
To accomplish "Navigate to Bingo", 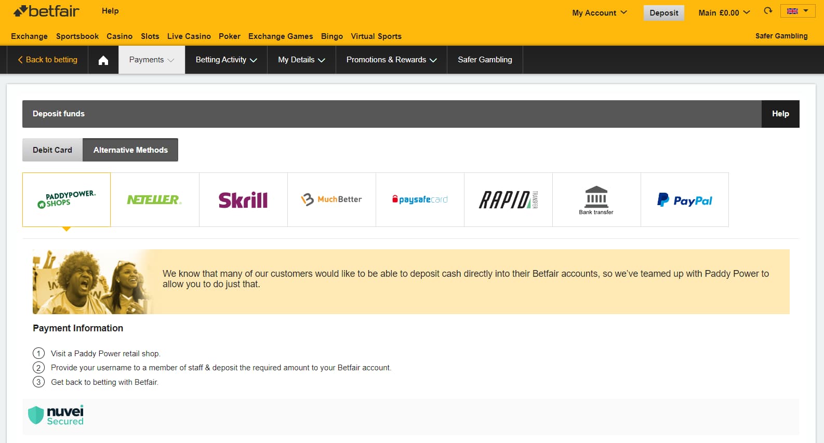I will coord(332,36).
